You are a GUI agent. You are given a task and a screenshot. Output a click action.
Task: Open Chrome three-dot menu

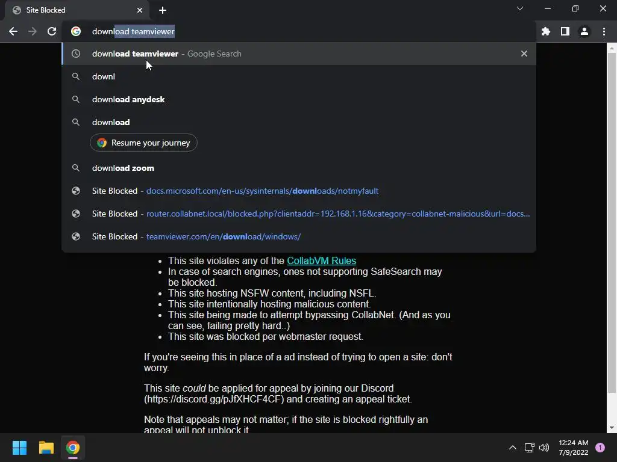(604, 31)
